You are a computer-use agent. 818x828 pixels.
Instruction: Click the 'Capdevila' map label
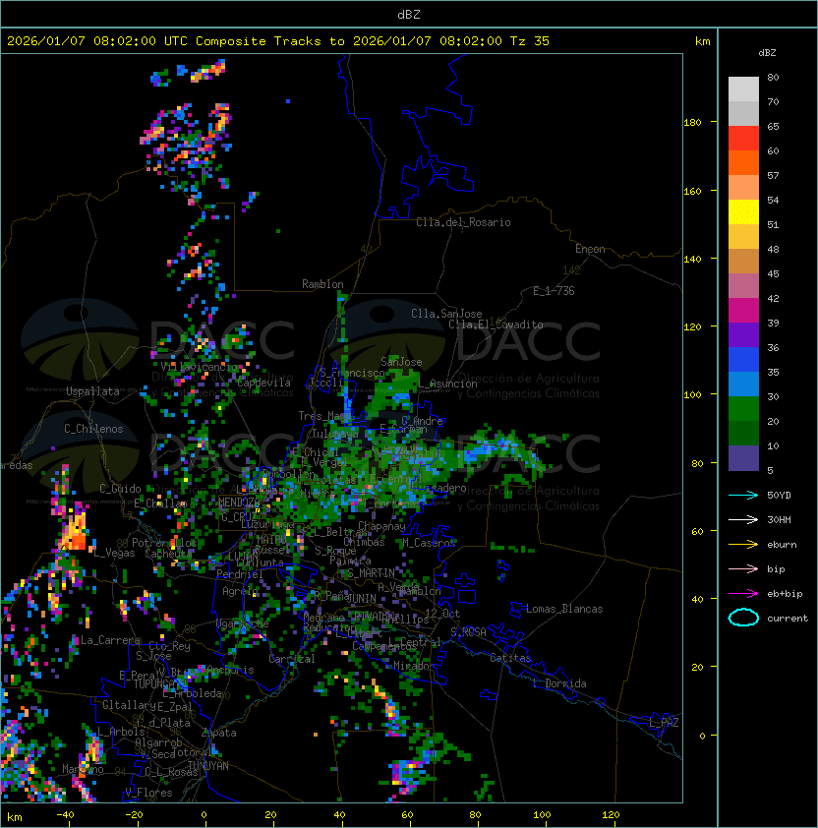coord(264,383)
